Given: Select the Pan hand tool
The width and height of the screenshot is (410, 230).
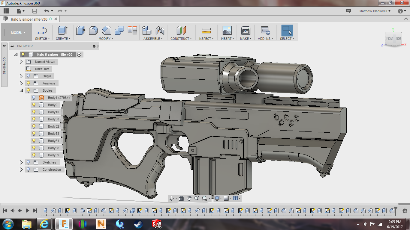Looking at the screenshot, I should click(x=189, y=198).
